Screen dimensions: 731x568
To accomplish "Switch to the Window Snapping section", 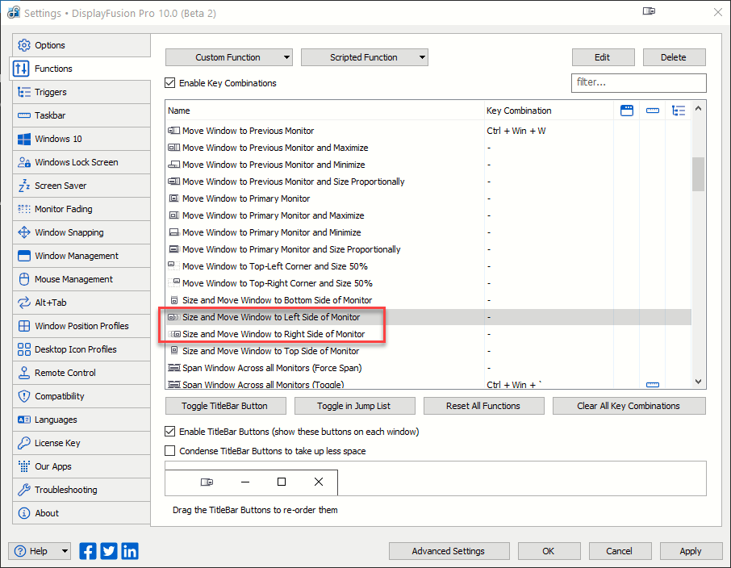I will point(69,232).
